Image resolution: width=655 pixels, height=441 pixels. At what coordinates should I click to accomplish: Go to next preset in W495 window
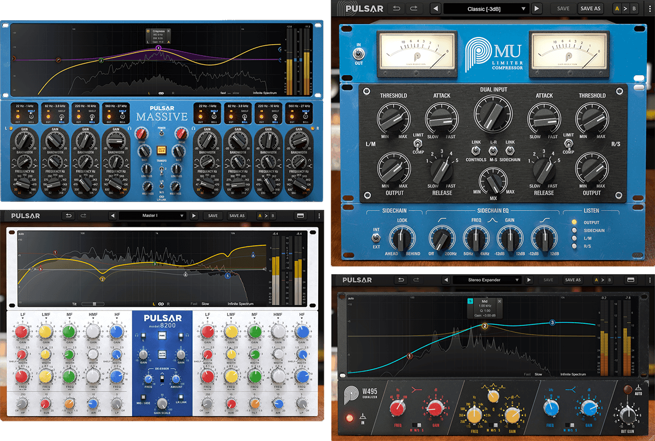528,280
